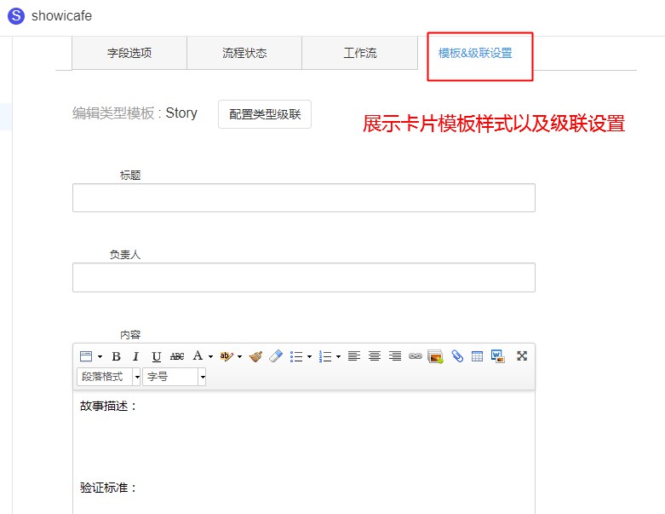
Task: Toggle strikethrough ABC formatting
Action: pyautogui.click(x=177, y=356)
